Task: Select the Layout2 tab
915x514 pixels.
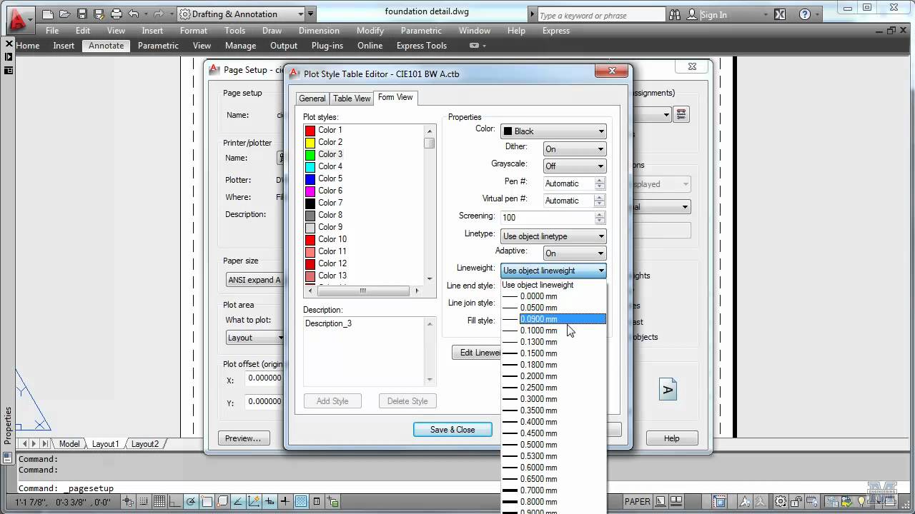Action: 145,444
